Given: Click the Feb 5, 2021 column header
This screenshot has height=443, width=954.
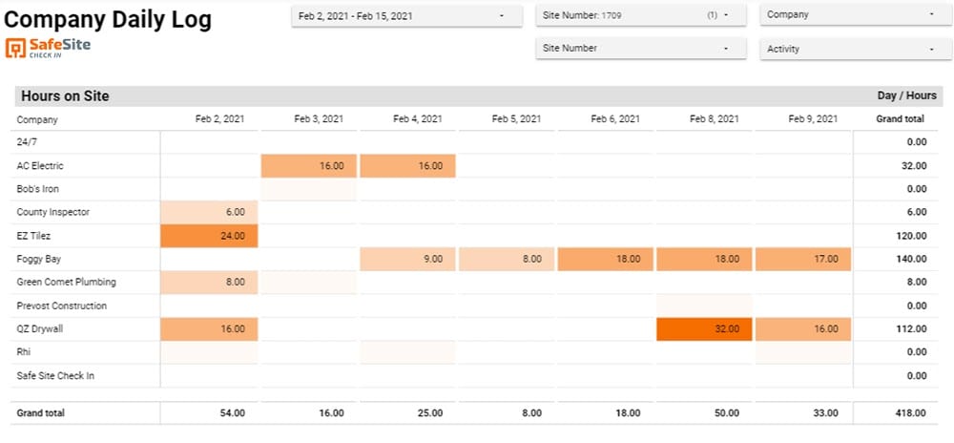Looking at the screenshot, I should (516, 119).
